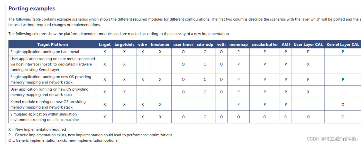364x144 pixels.
Task: Click the 'O ... new implementation optional' legend line
Action: pyautogui.click(x=63, y=140)
